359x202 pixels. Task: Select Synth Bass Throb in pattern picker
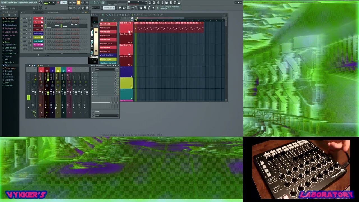click(109, 55)
